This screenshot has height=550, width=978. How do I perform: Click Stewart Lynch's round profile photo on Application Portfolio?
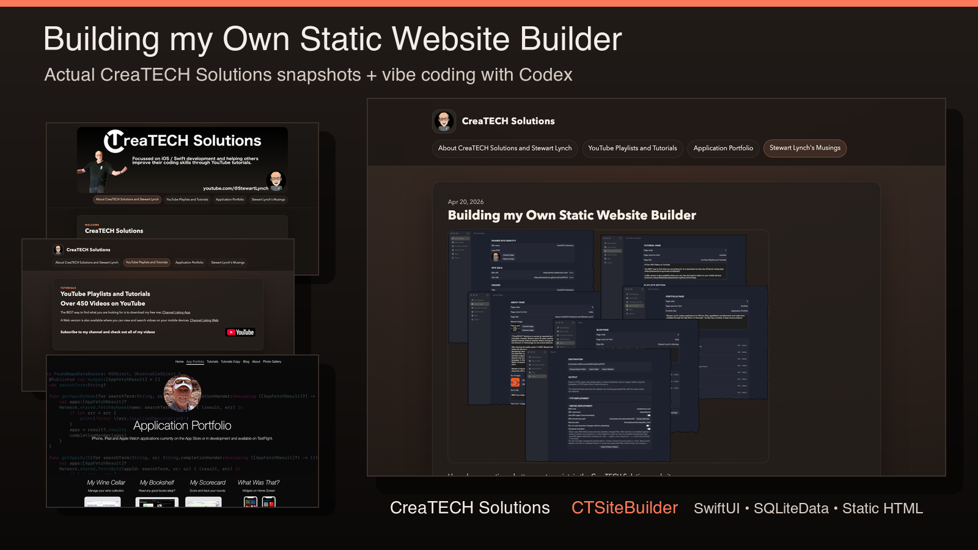(182, 394)
